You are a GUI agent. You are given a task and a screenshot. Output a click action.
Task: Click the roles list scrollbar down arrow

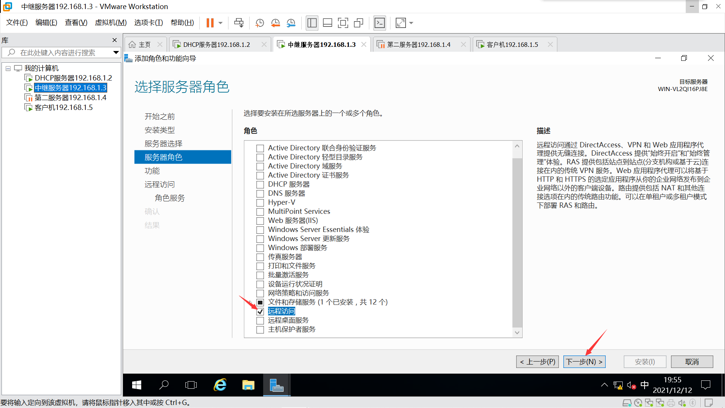(x=517, y=332)
